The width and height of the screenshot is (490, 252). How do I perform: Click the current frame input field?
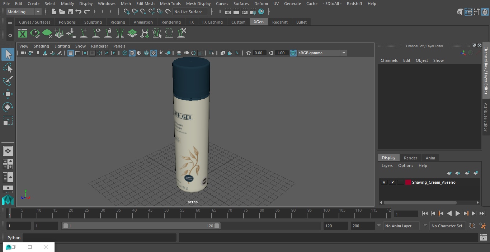point(406,214)
